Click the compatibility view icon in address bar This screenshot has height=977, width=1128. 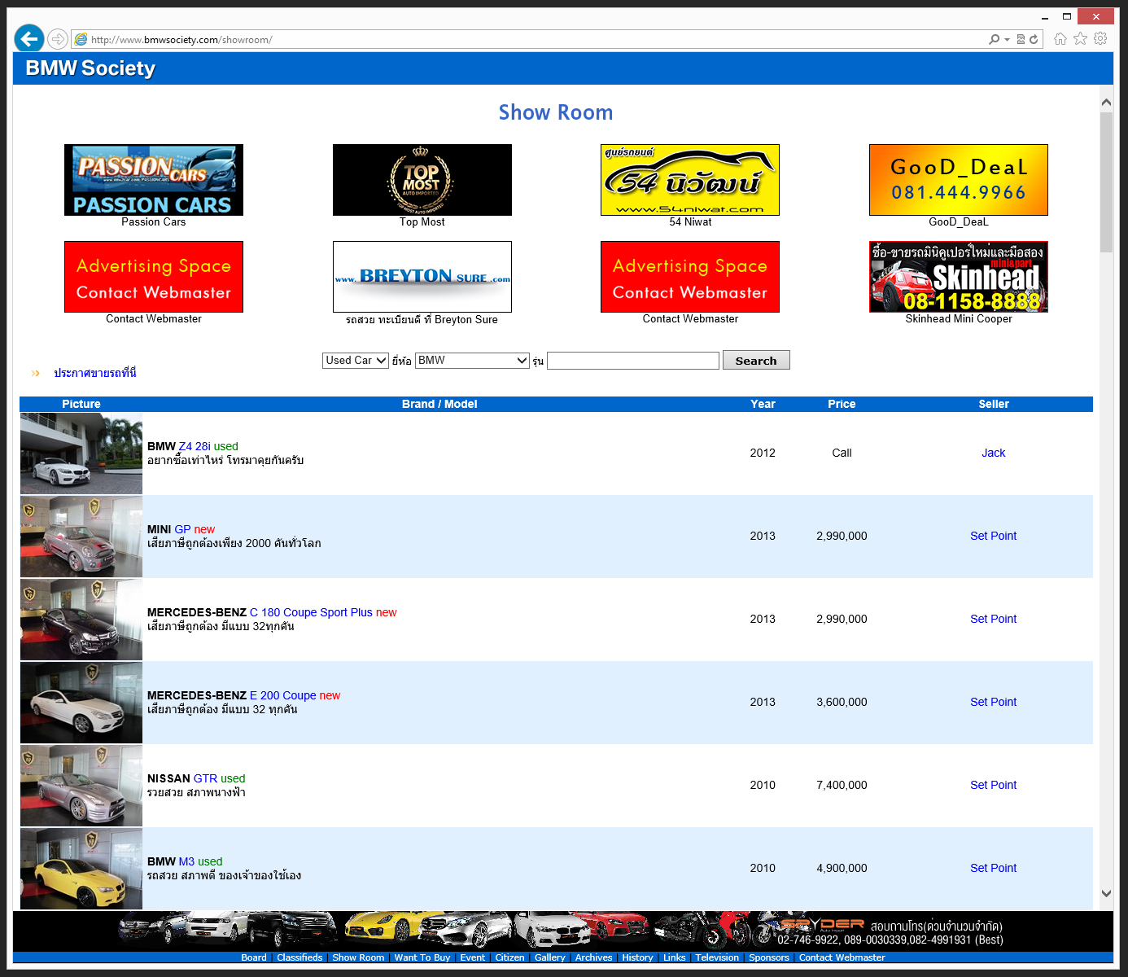click(1021, 39)
